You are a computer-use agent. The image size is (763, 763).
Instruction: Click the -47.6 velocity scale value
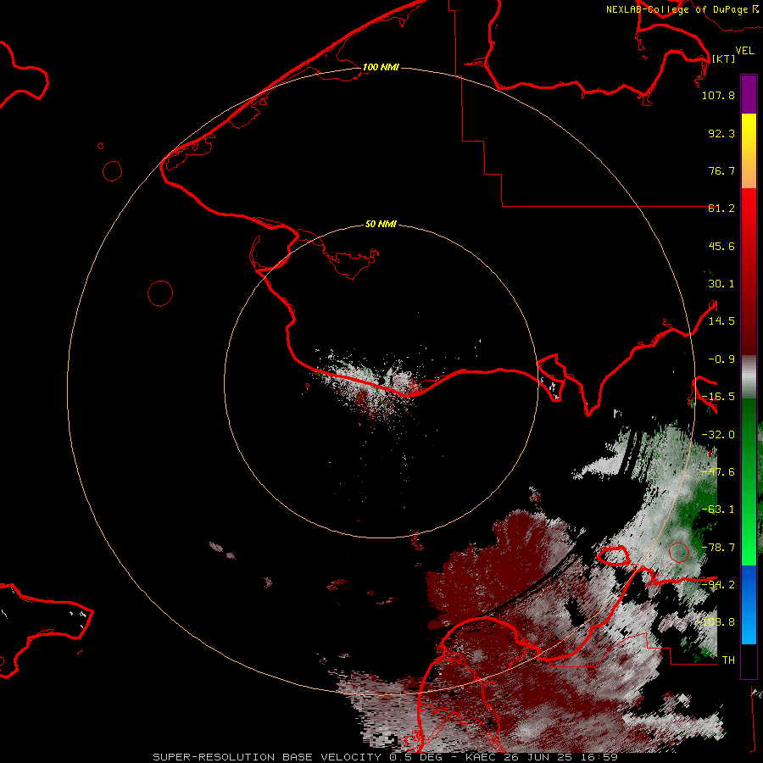(718, 472)
